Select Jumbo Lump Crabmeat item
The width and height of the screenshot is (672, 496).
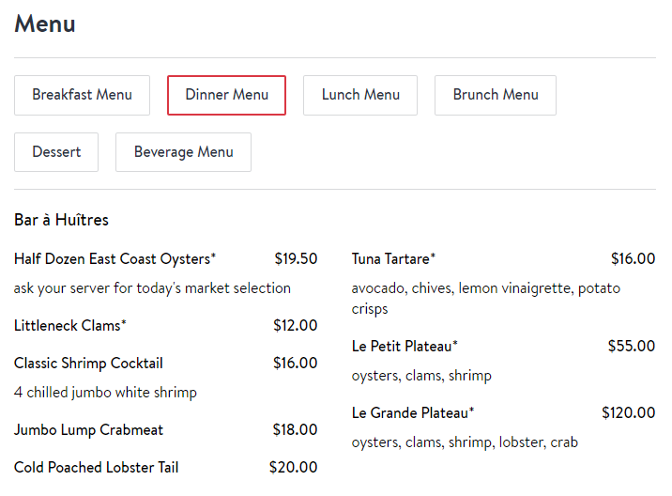pos(88,430)
